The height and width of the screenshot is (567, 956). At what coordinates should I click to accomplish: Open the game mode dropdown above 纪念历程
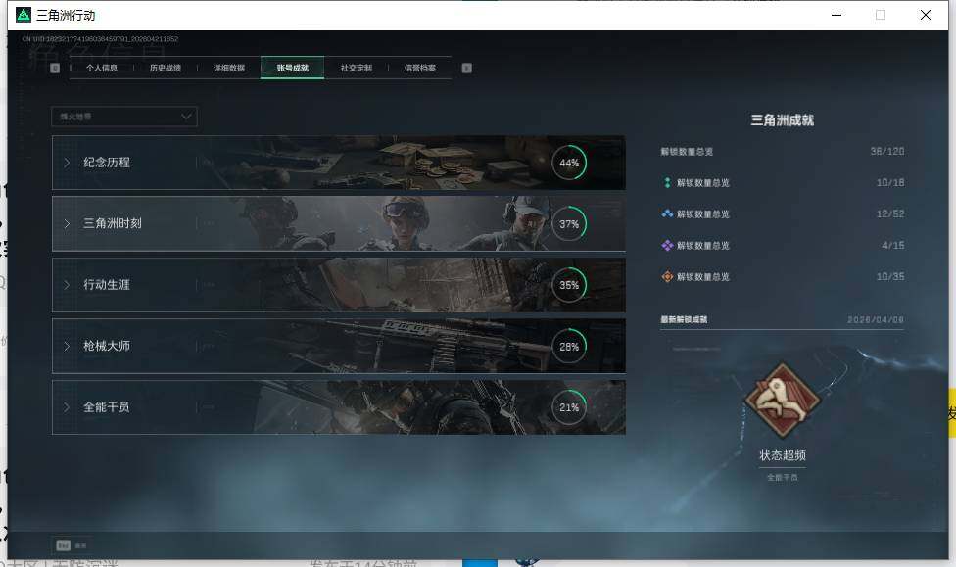[x=124, y=117]
